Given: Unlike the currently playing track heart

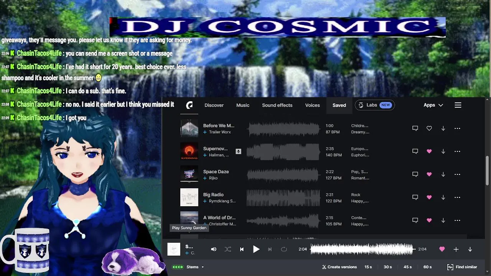Looking at the screenshot, I should [x=442, y=249].
